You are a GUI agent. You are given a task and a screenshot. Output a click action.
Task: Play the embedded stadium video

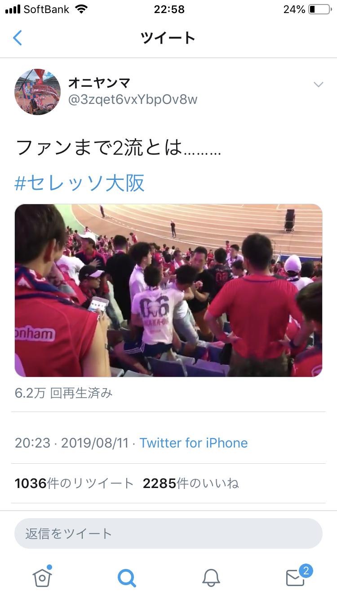tap(168, 291)
